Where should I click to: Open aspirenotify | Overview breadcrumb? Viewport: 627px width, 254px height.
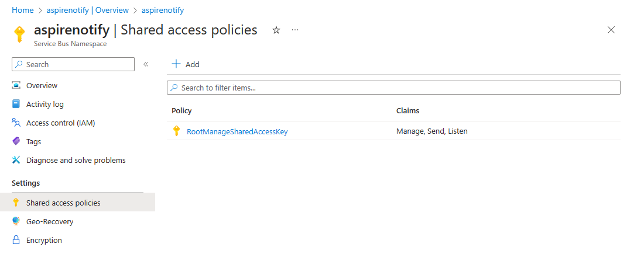pyautogui.click(x=88, y=11)
